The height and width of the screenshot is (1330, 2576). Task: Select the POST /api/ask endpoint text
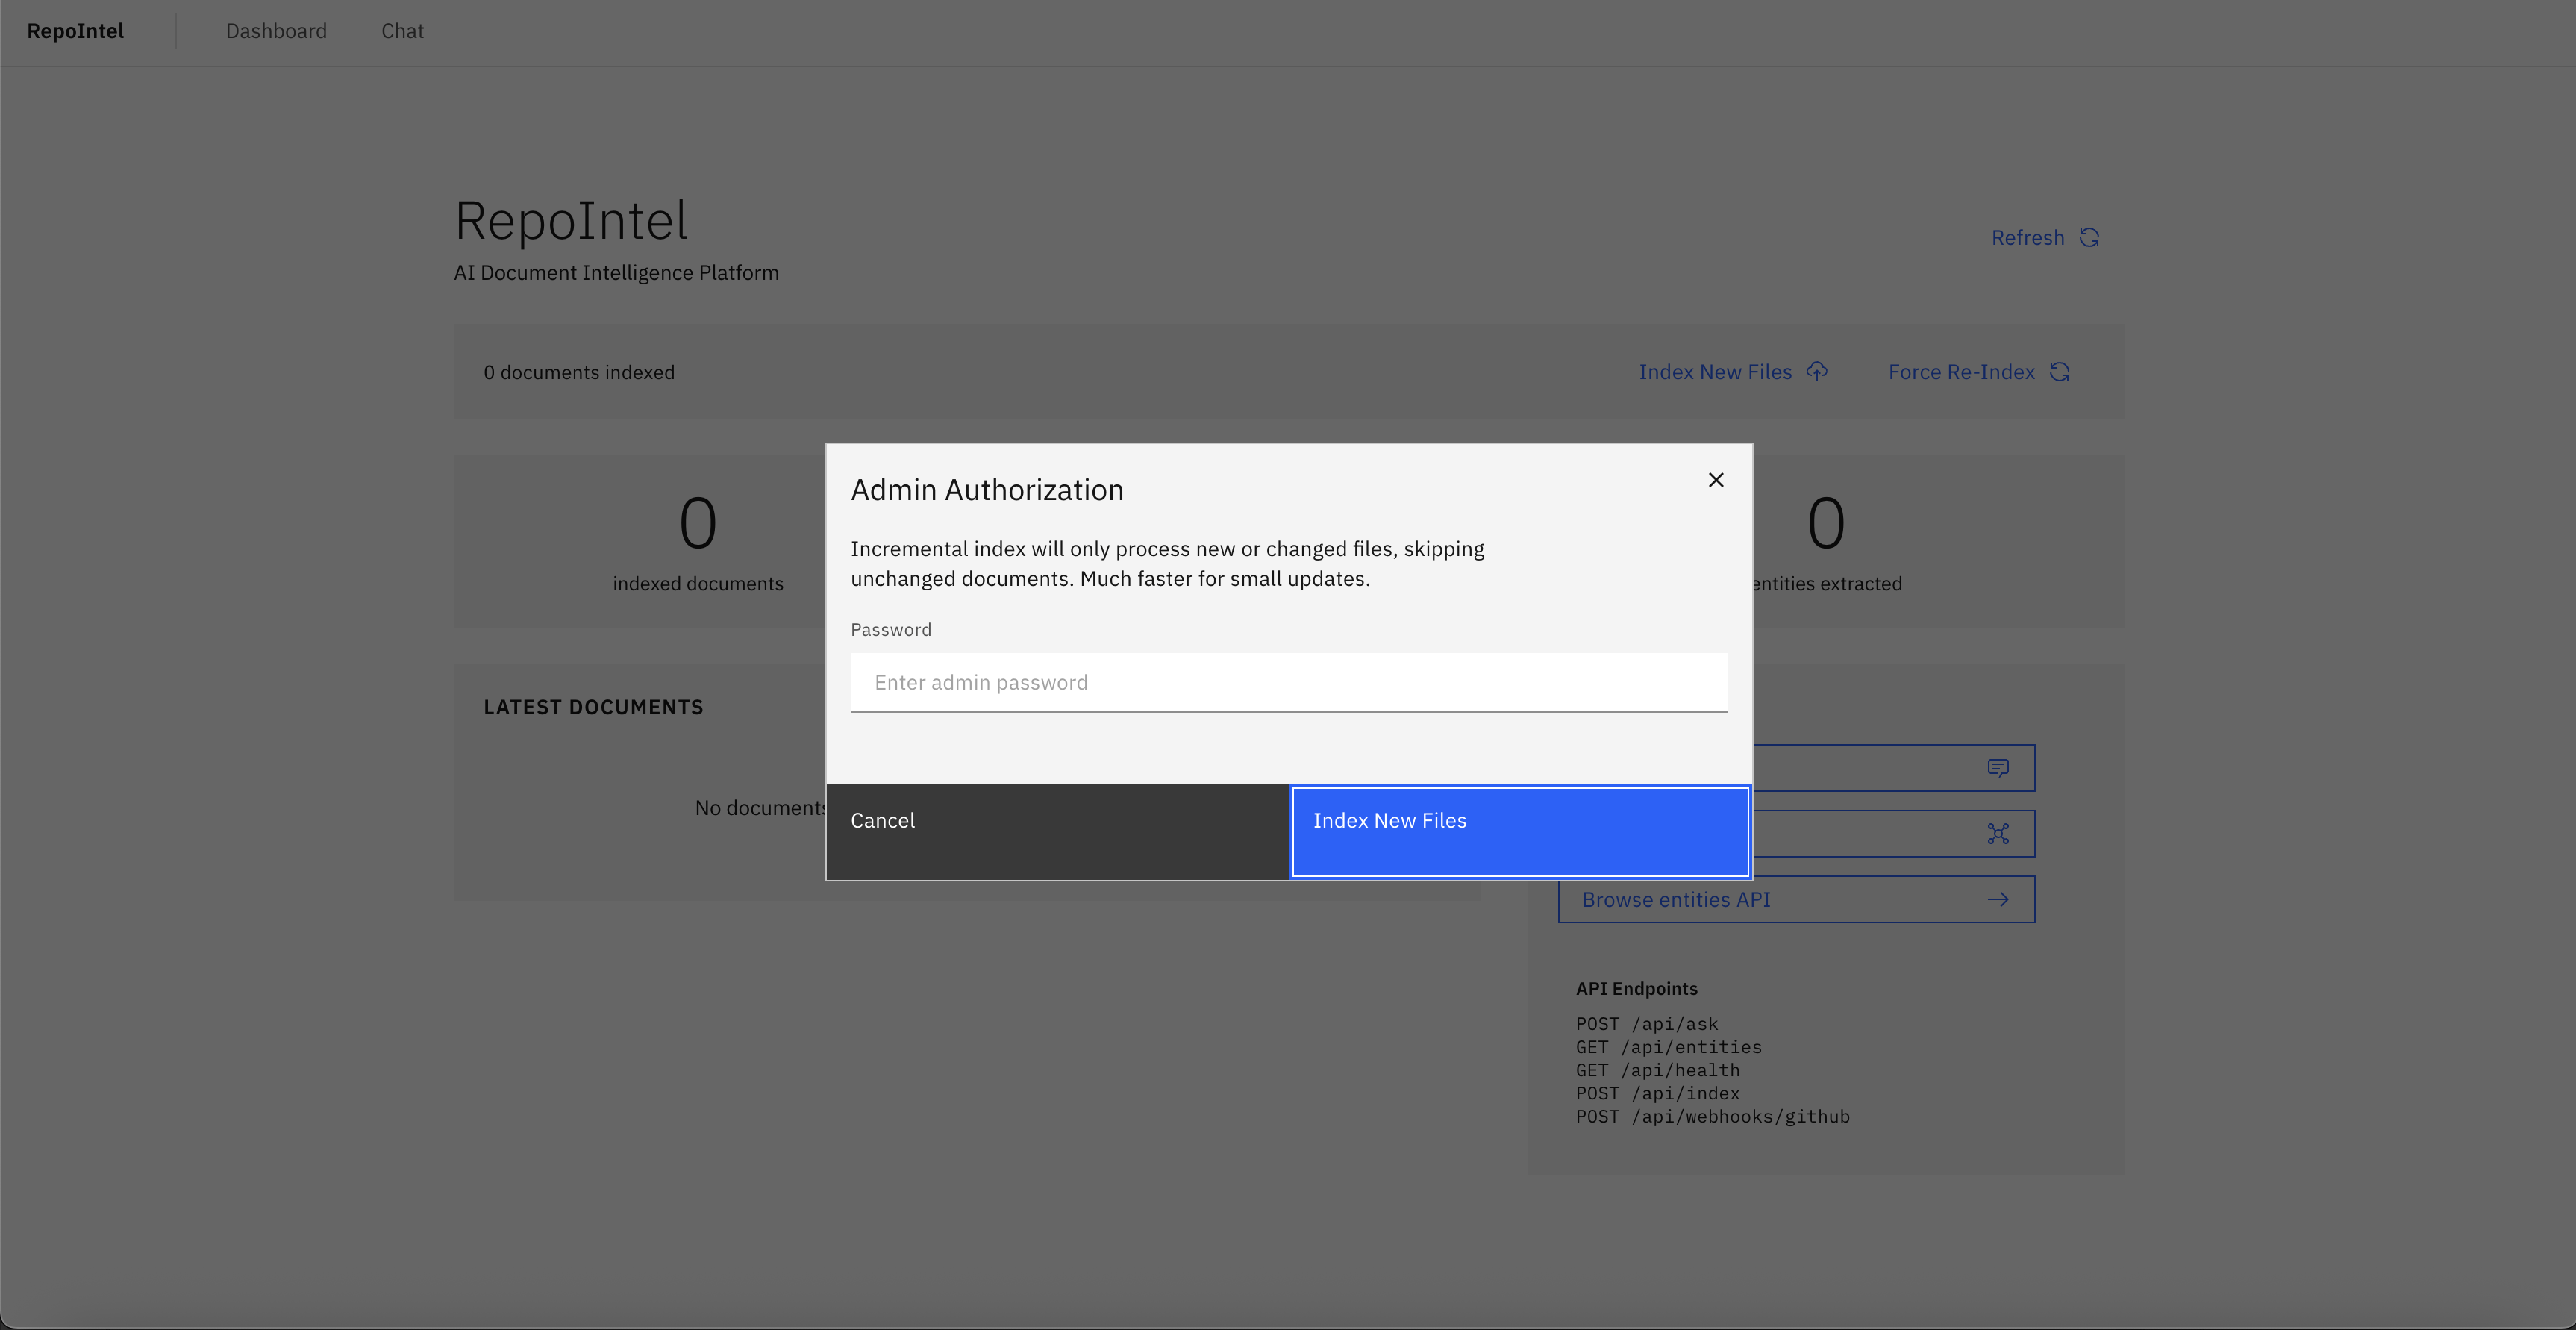(x=1646, y=1023)
